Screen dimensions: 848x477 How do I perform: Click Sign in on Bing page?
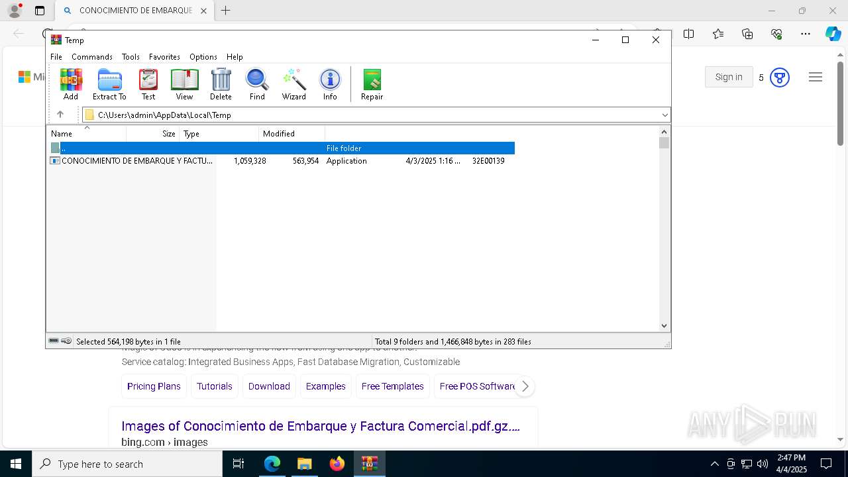point(729,77)
